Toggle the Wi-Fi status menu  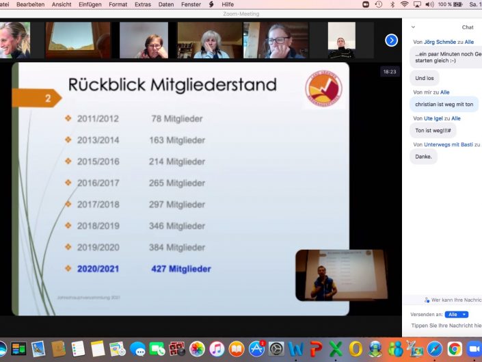tap(404, 4)
